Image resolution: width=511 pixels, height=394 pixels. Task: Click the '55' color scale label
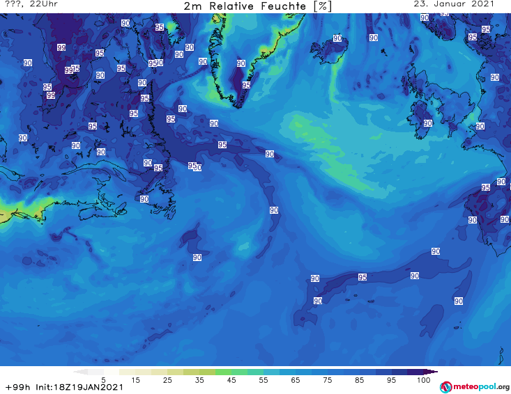tap(263, 380)
